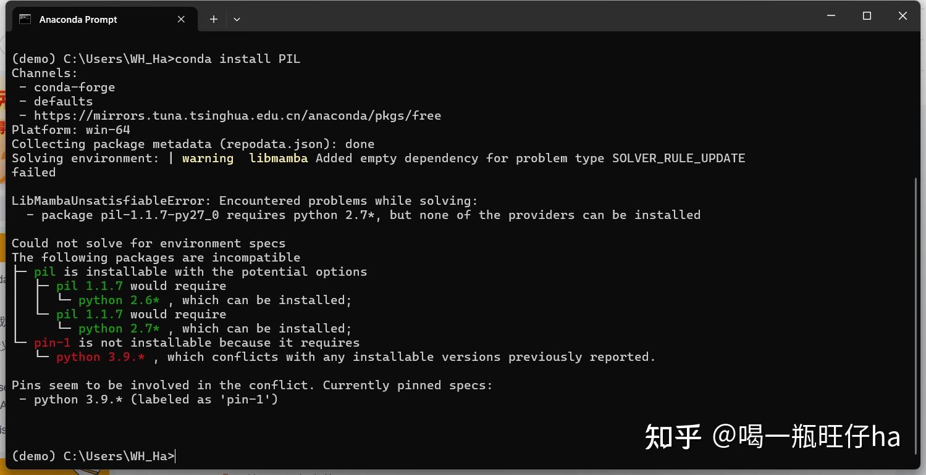Click the Anaconda Prompt tab icon

coord(25,19)
